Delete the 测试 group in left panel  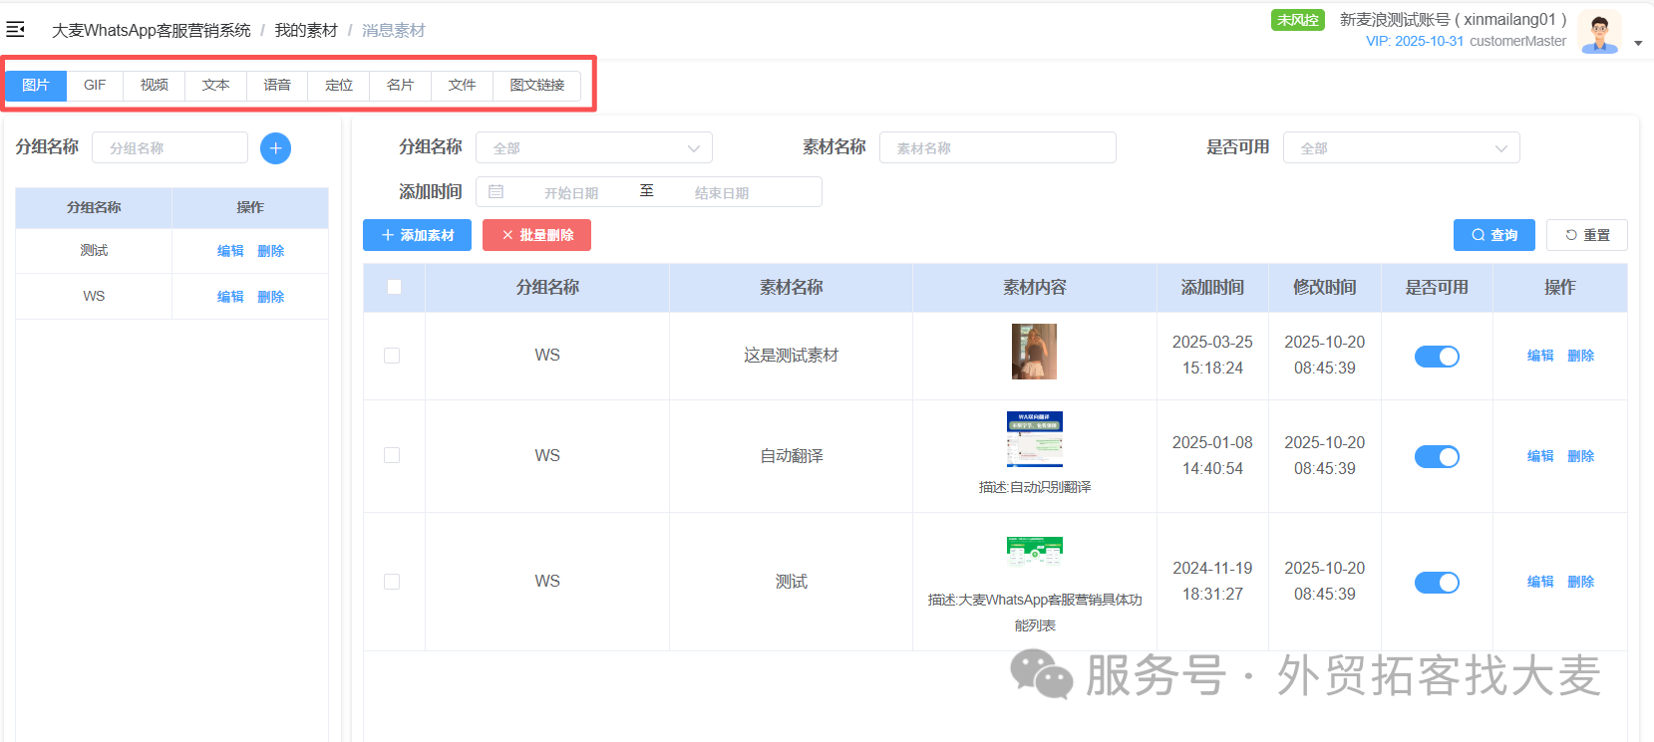270,251
